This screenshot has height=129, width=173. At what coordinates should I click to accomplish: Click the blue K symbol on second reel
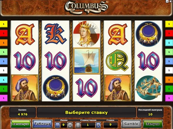click(55, 34)
